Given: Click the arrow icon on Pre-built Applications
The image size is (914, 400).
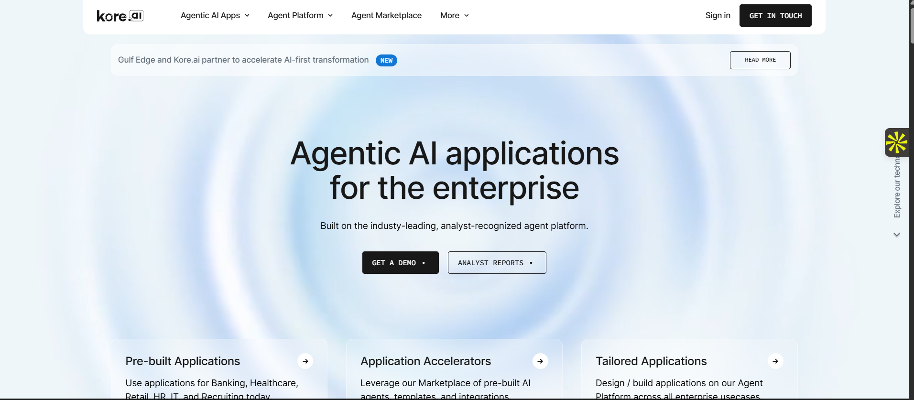Looking at the screenshot, I should (305, 361).
